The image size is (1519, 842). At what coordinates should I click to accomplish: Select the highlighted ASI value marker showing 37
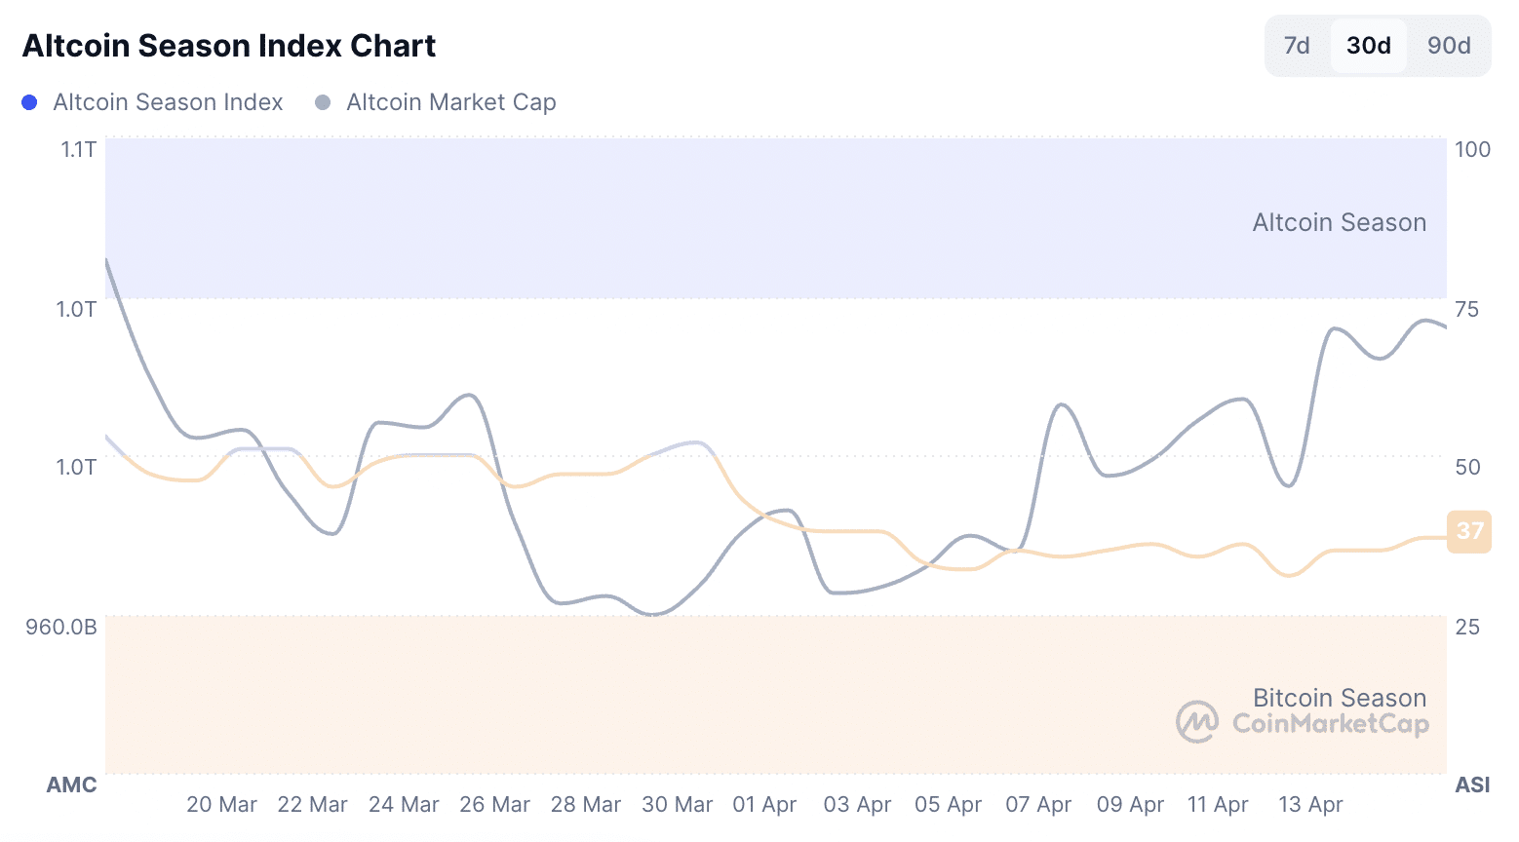tap(1468, 532)
